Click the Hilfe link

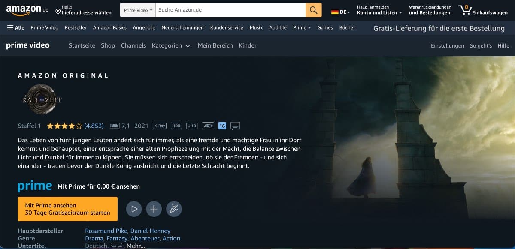503,45
